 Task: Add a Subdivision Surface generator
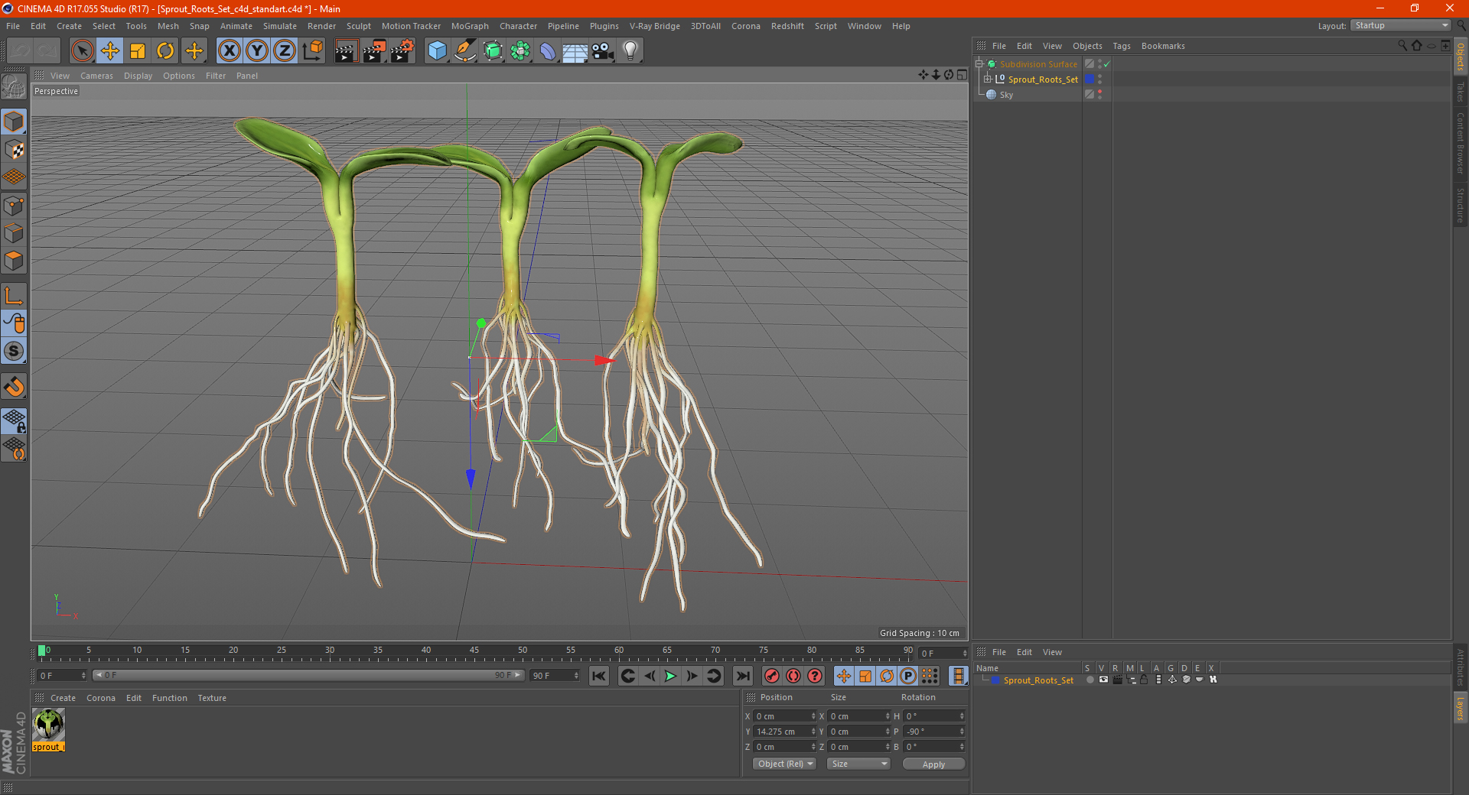(493, 51)
